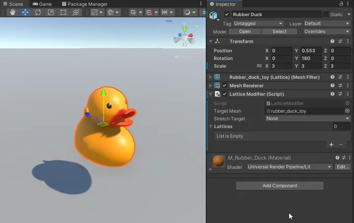Open Transform component help
This screenshot has height=223, width=354.
tap(332, 41)
